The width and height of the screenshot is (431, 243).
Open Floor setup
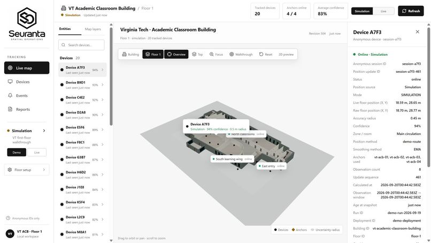[27, 170]
